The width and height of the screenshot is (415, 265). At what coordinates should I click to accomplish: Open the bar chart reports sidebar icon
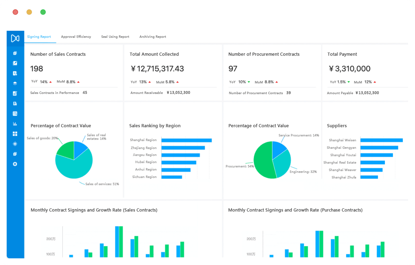[x=15, y=124]
